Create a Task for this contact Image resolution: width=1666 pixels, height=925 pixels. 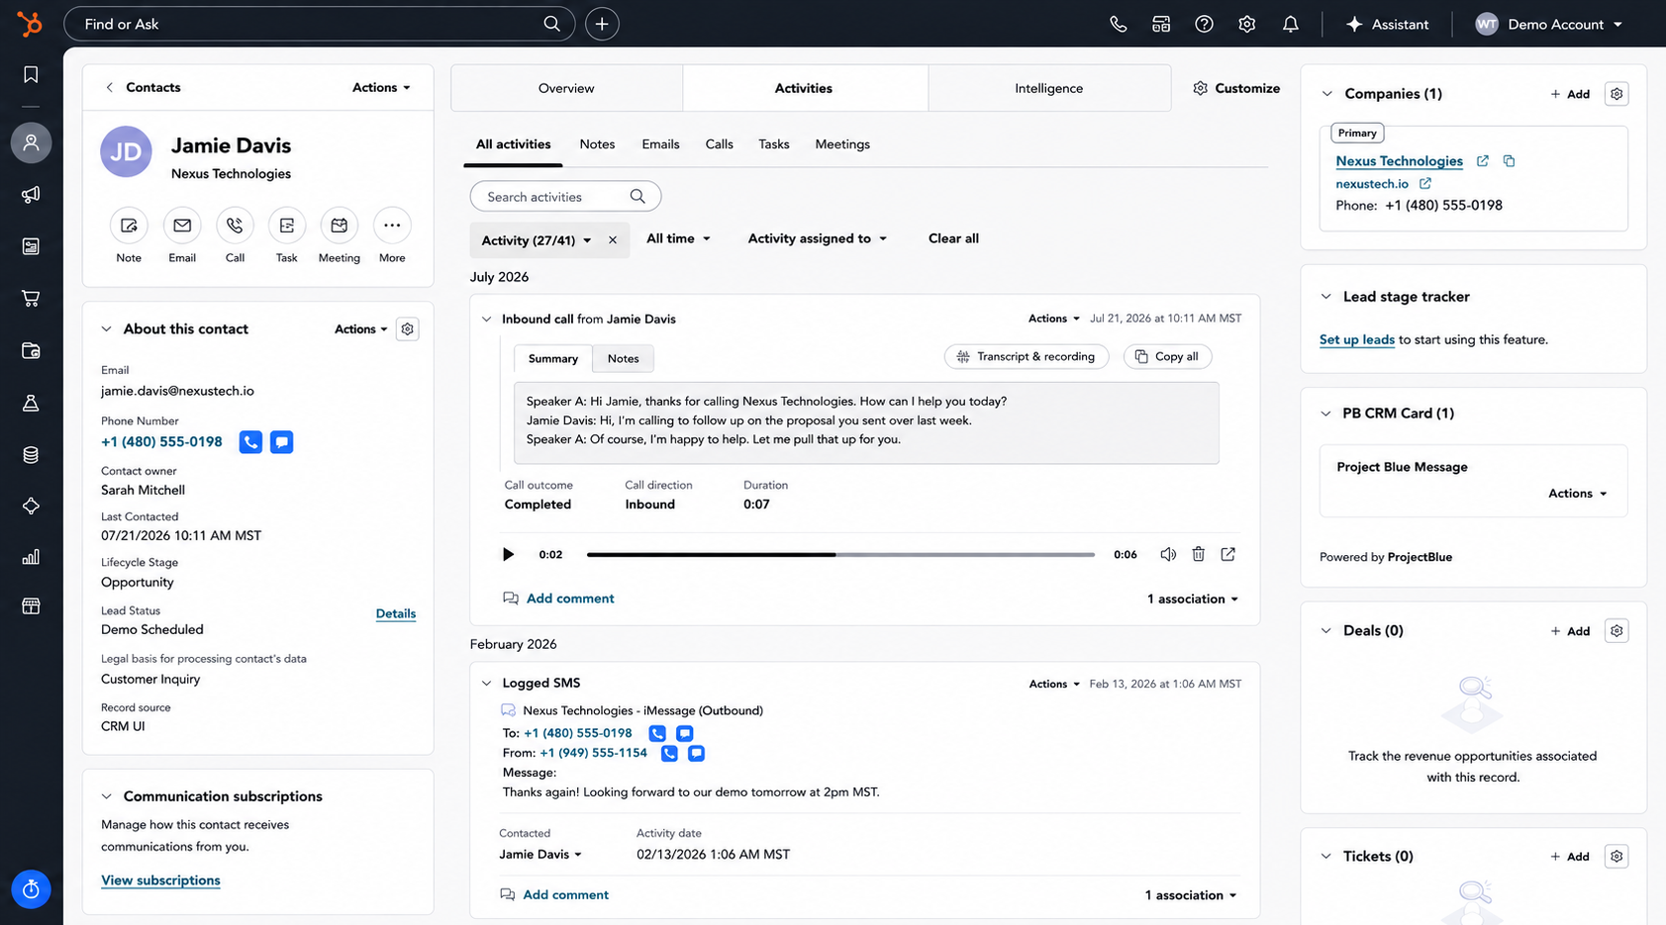click(x=287, y=226)
